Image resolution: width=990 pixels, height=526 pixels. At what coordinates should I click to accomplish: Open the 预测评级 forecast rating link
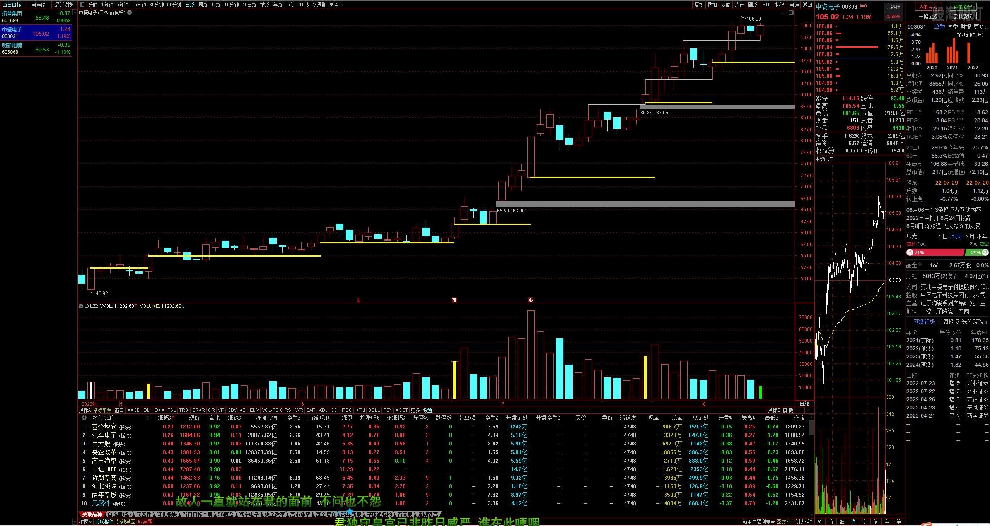[924, 322]
